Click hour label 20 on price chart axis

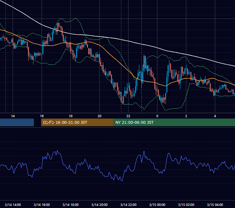point(100,116)
